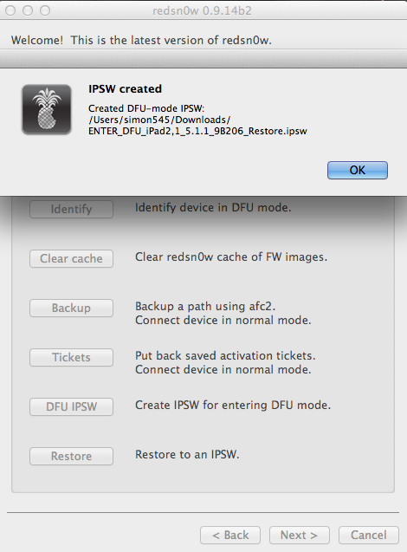
Task: Advance with the Next button
Action: pyautogui.click(x=300, y=536)
